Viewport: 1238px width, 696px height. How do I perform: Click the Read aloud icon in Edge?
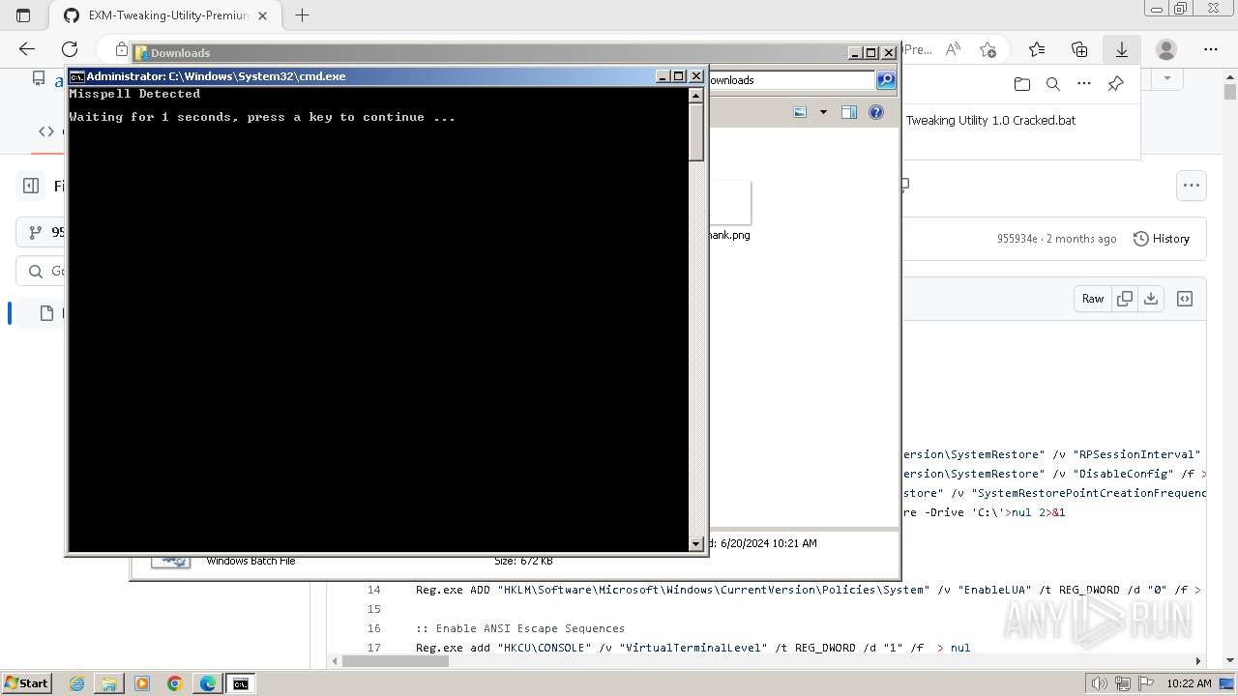coord(954,49)
